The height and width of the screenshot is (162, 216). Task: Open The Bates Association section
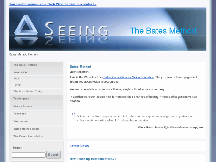coord(36,137)
